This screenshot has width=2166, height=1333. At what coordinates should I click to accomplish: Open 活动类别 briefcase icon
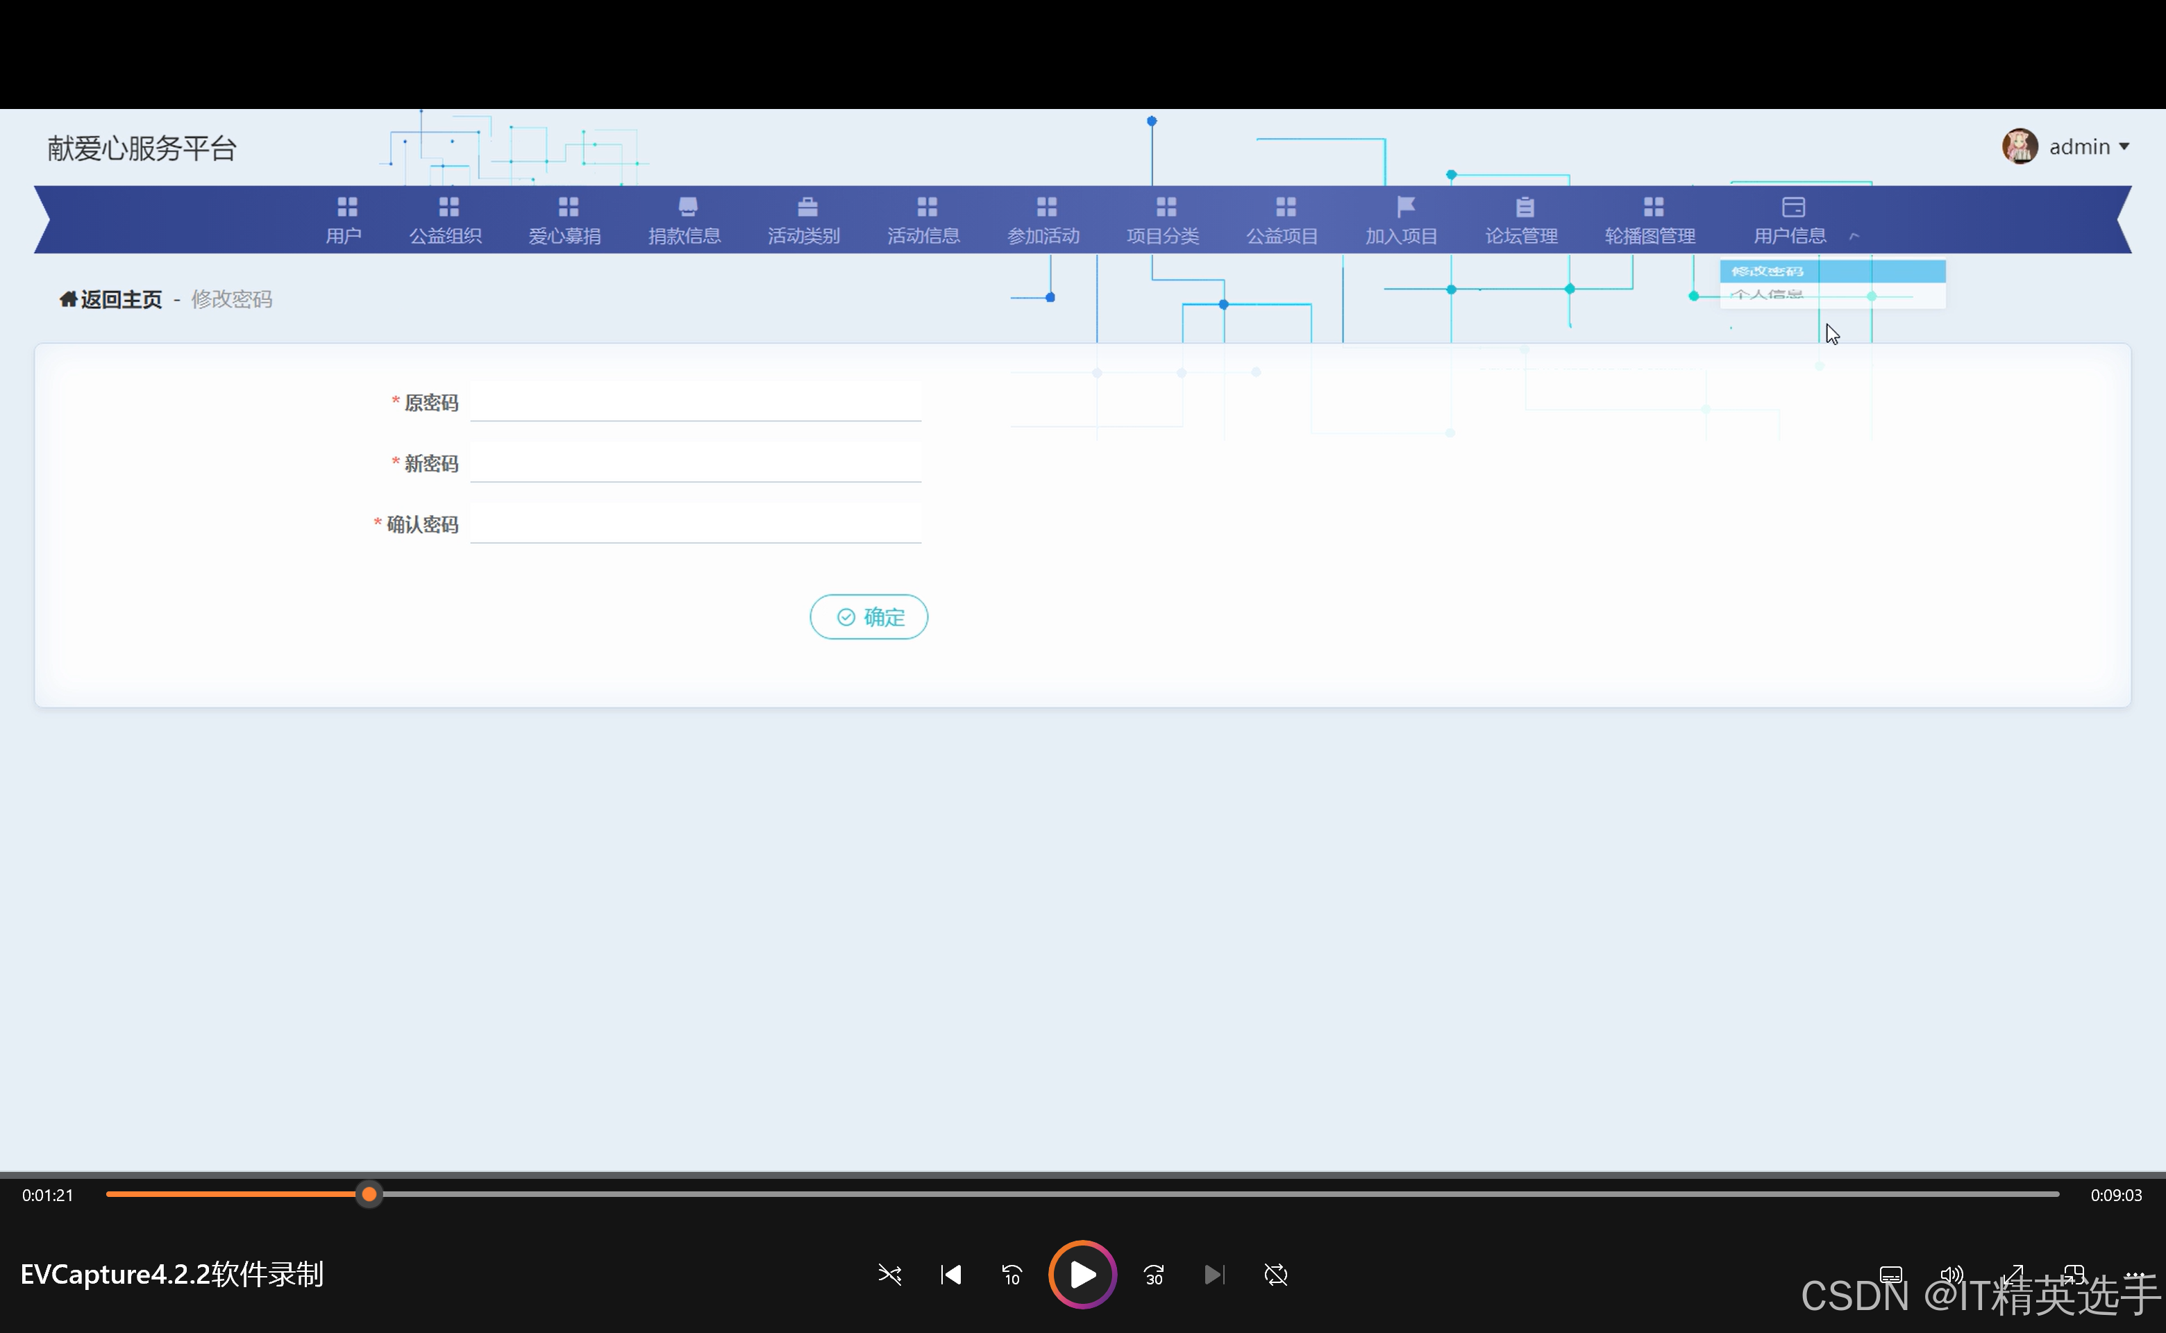[807, 207]
